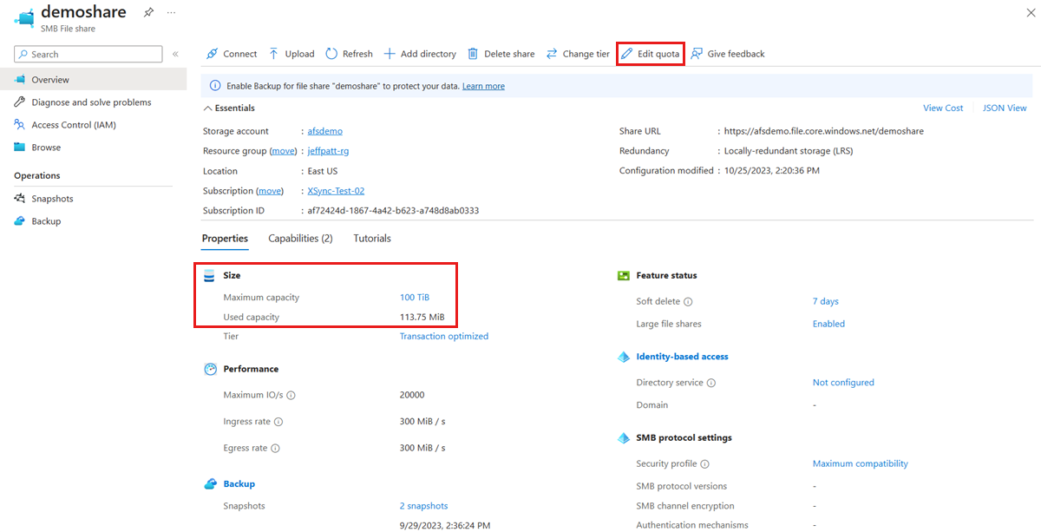
Task: Add a new directory
Action: [x=420, y=53]
